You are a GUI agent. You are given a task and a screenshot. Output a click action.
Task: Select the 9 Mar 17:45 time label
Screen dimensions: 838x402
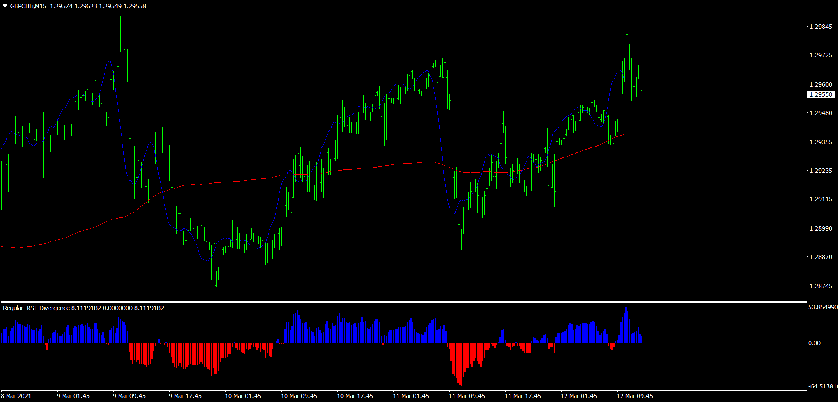[x=185, y=396]
